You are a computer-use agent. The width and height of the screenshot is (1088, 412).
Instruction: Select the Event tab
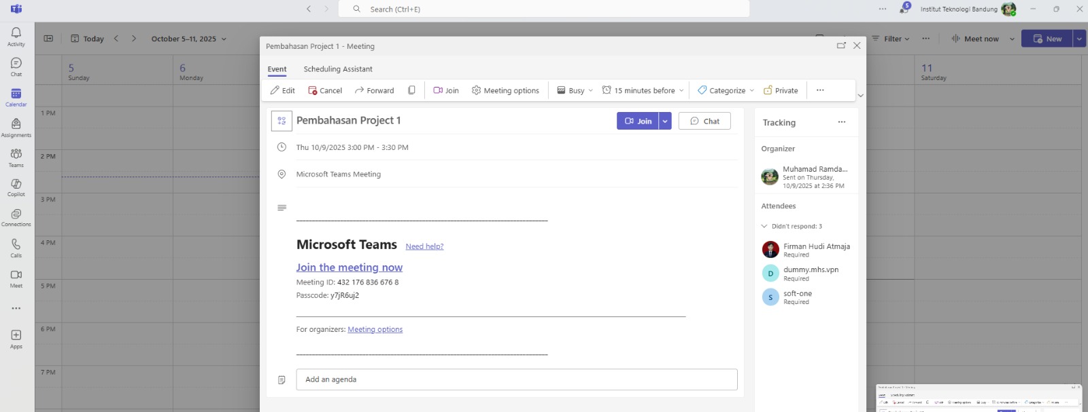click(x=277, y=69)
